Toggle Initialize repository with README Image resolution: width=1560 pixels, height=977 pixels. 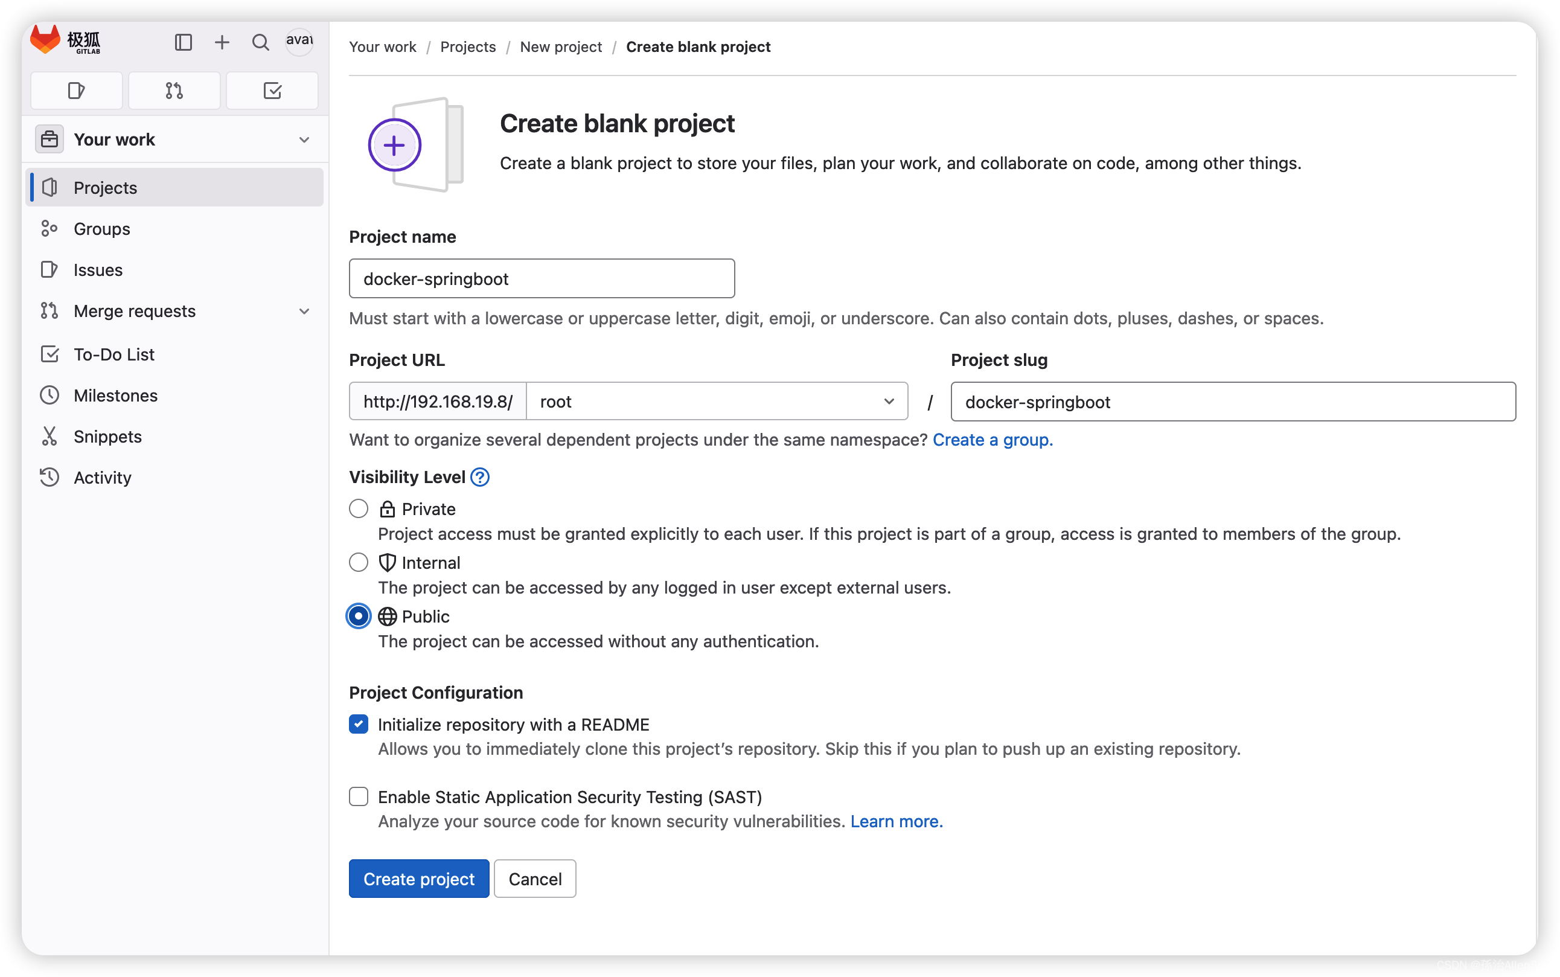tap(357, 724)
